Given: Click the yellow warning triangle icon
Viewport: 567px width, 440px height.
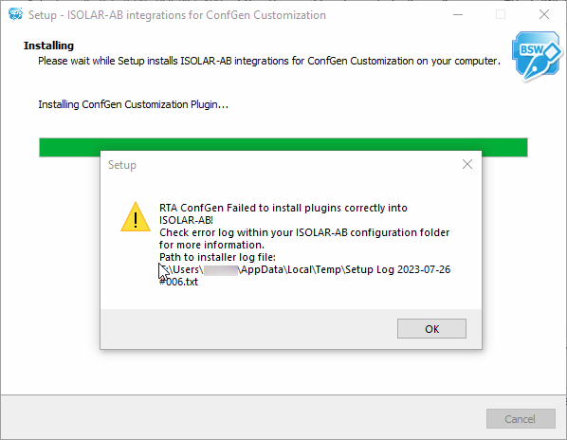Looking at the screenshot, I should pyautogui.click(x=136, y=217).
